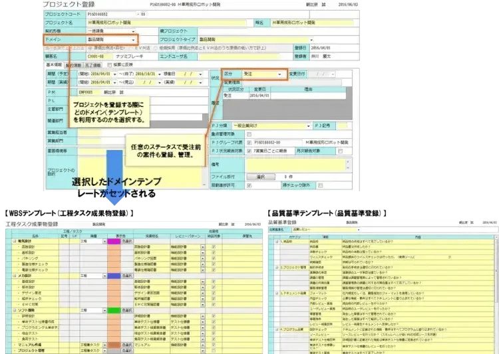
Task: Toggle the 重点管理対象 checkbox
Action: pyautogui.click(x=249, y=133)
